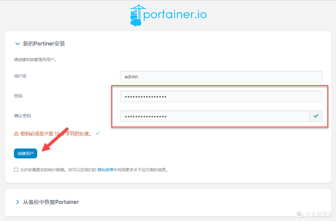This screenshot has height=221, width=336.
Task: Click the 确认密码 label
Action: (x=22, y=116)
